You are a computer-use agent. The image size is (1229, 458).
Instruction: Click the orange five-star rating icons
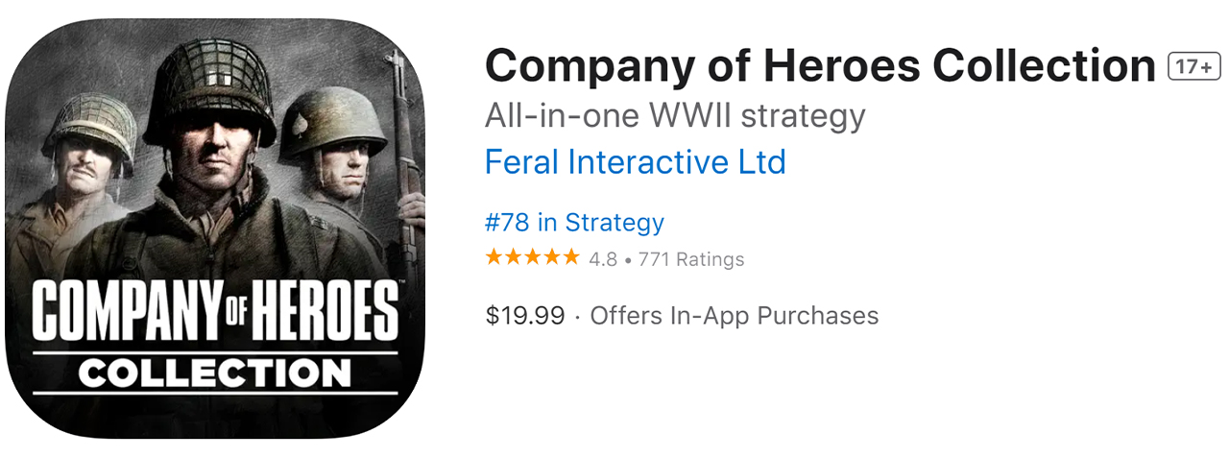(x=532, y=257)
